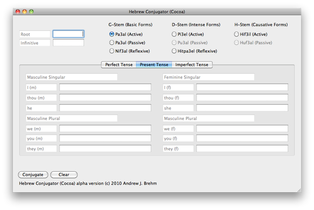Click the left Masculine Plural heading
The height and width of the screenshot is (210, 314).
[x=72, y=118]
